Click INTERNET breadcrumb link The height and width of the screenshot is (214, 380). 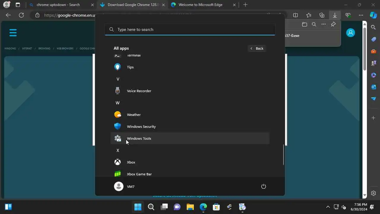[x=27, y=48]
